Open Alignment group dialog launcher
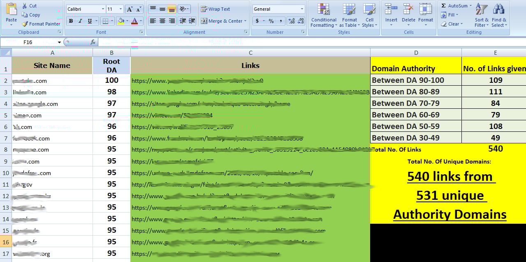Image resolution: width=526 pixels, height=262 pixels. pyautogui.click(x=246, y=32)
